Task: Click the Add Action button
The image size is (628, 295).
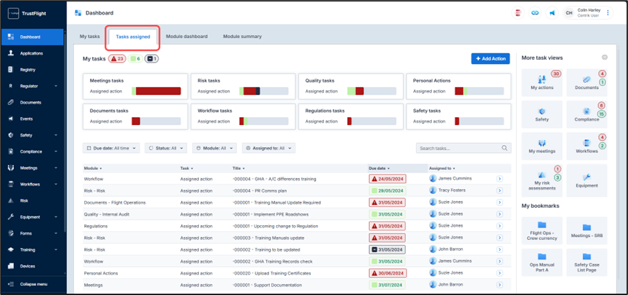Action: (490, 59)
